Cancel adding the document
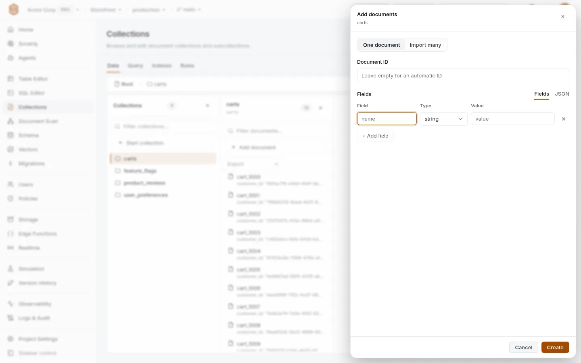The width and height of the screenshot is (581, 363). click(524, 347)
